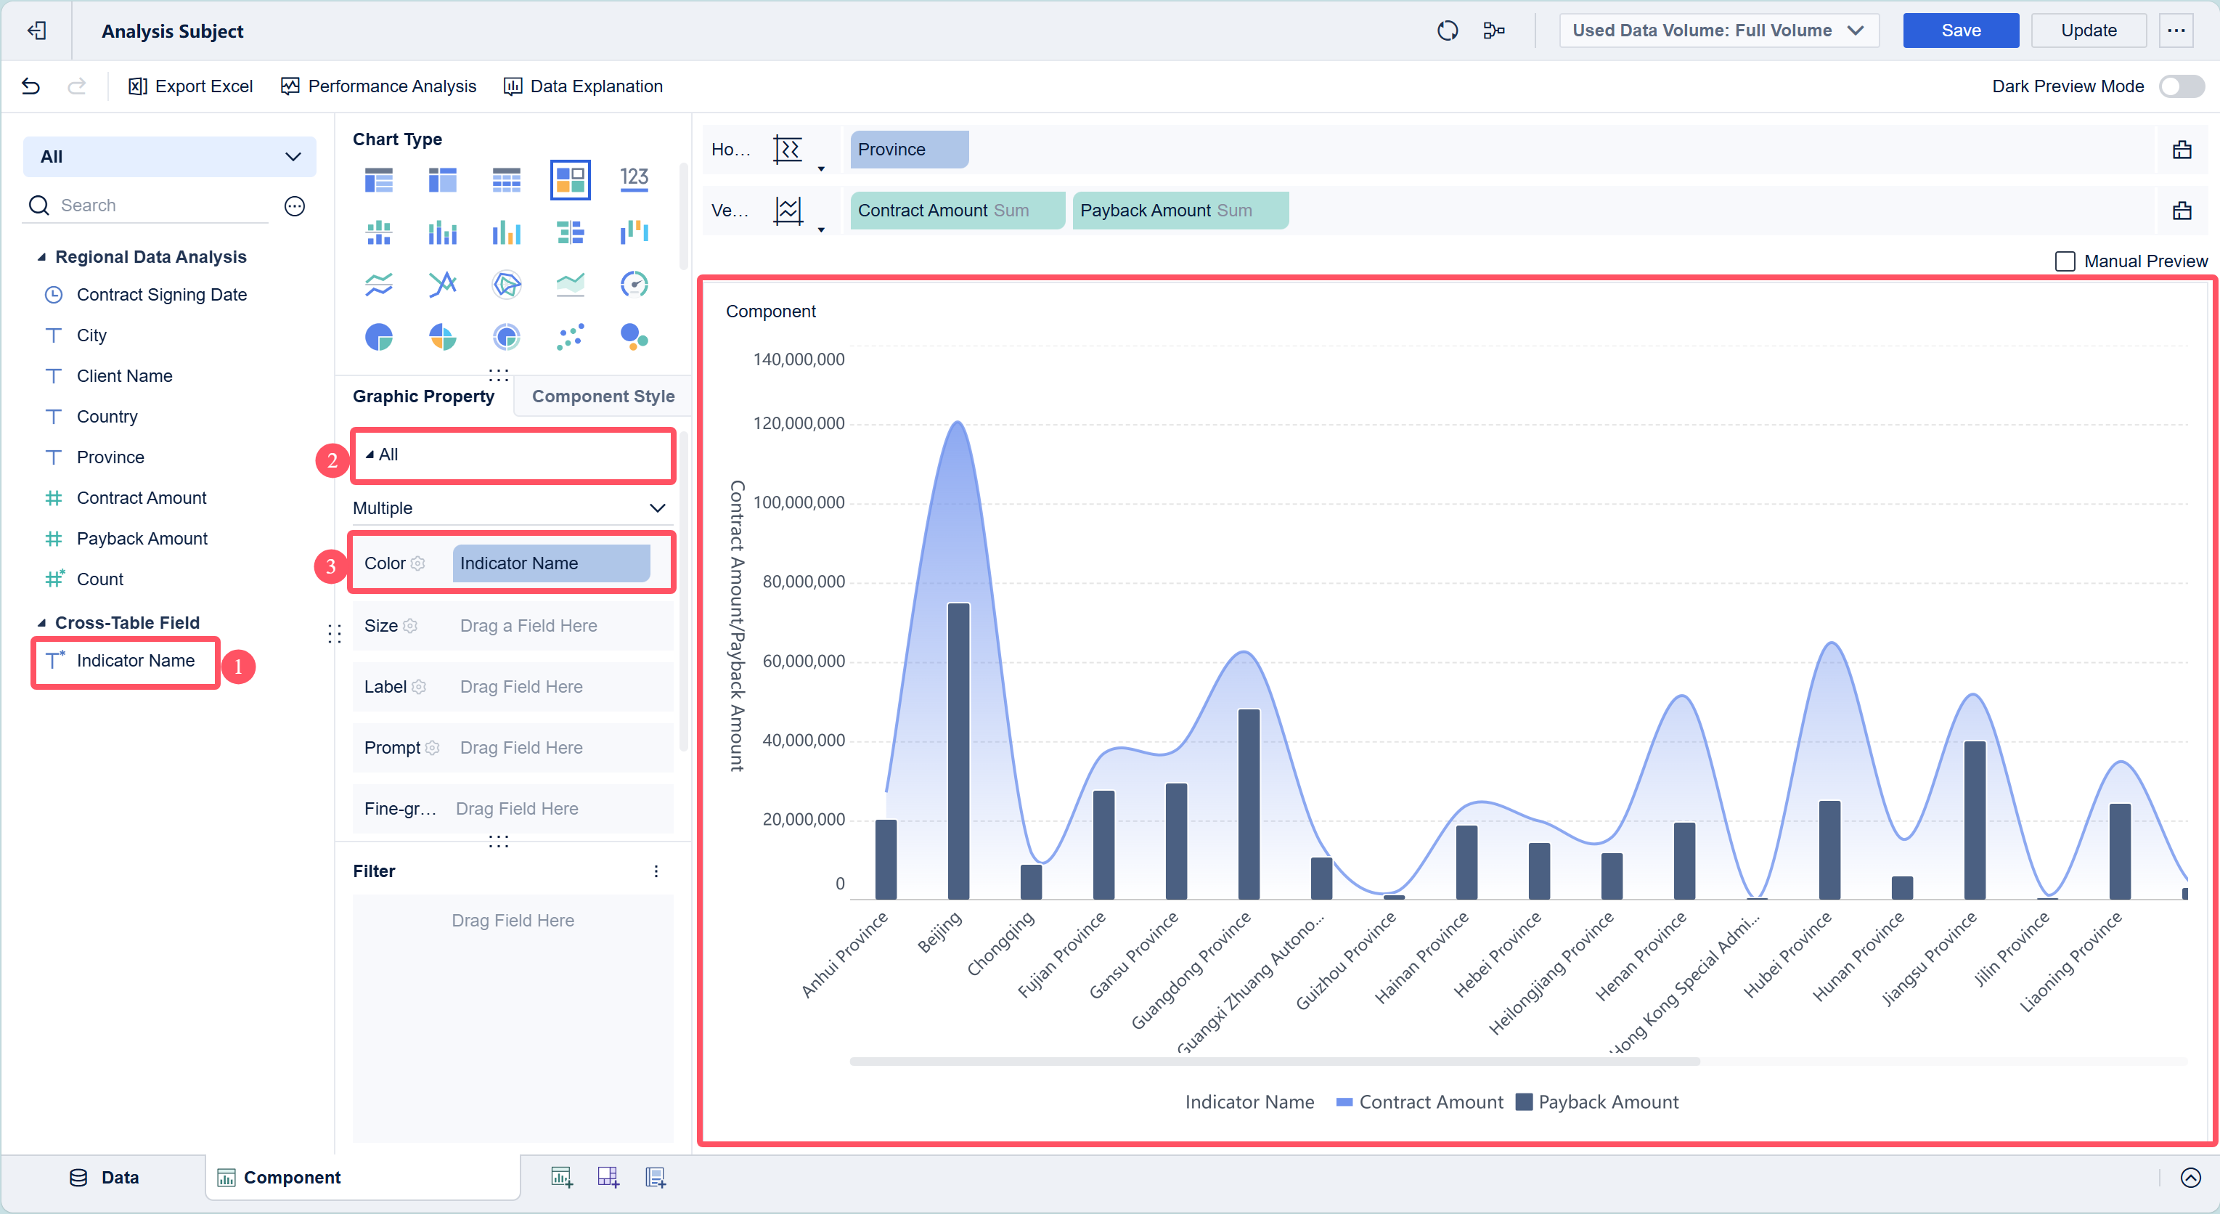Open the All fields dropdown in data panel

pyautogui.click(x=170, y=157)
